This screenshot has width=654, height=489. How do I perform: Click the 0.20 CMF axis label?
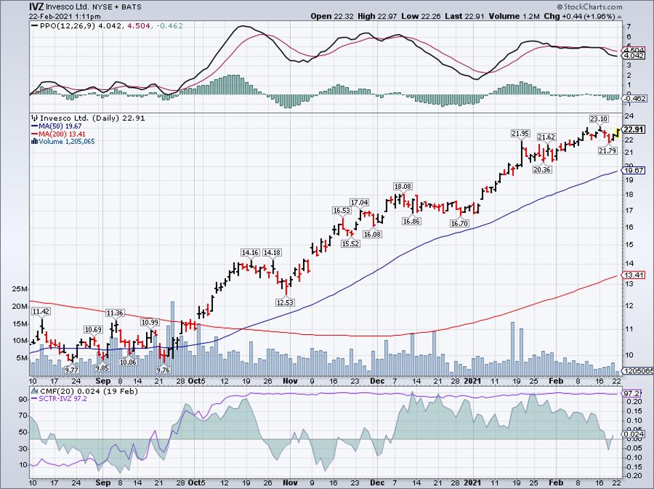(x=634, y=402)
